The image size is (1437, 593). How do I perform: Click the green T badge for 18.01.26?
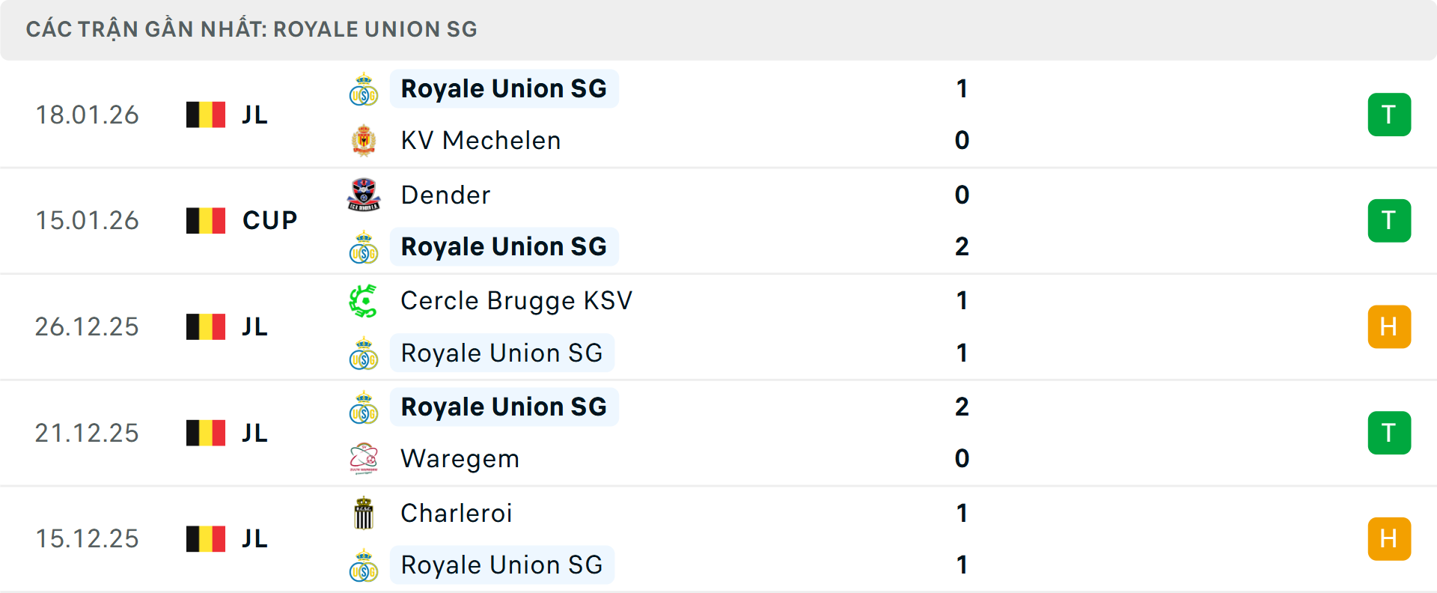(1389, 115)
